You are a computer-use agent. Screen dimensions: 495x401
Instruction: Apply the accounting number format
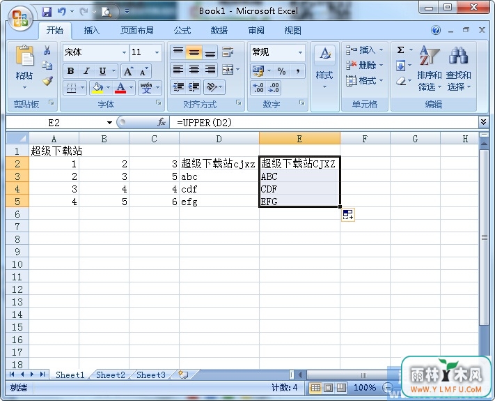tap(258, 71)
